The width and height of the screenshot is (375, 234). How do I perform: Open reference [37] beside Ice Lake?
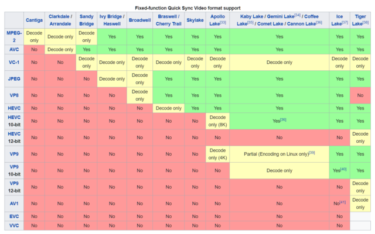345,22
